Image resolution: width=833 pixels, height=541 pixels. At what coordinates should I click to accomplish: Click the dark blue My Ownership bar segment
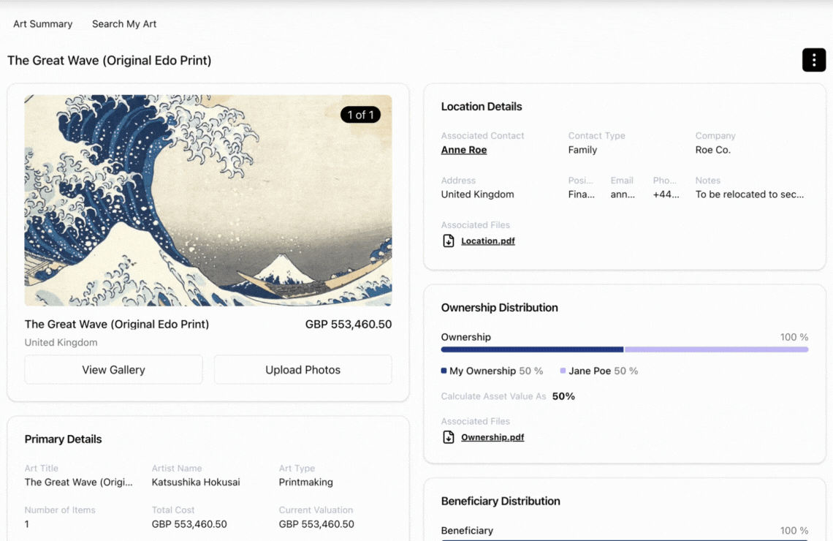pos(532,349)
